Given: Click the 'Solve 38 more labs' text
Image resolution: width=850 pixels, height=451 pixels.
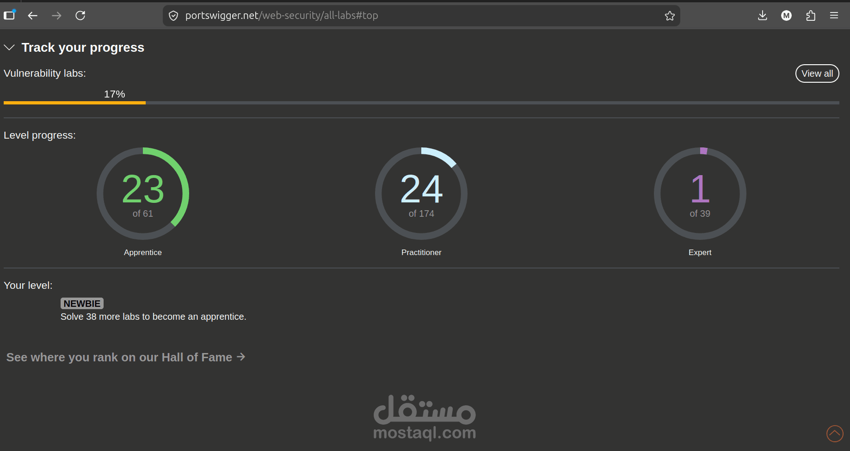Looking at the screenshot, I should (154, 317).
